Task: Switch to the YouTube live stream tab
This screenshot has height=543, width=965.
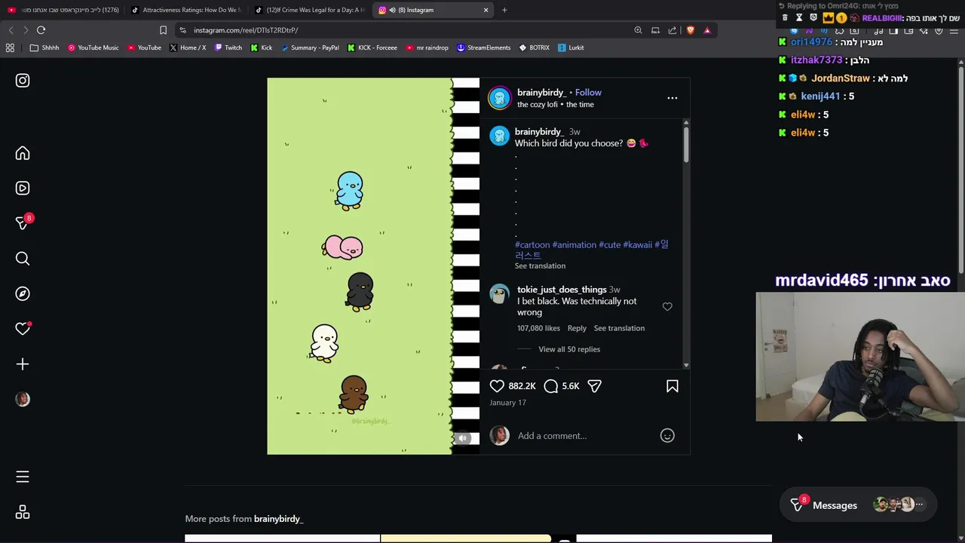Action: pyautogui.click(x=63, y=10)
